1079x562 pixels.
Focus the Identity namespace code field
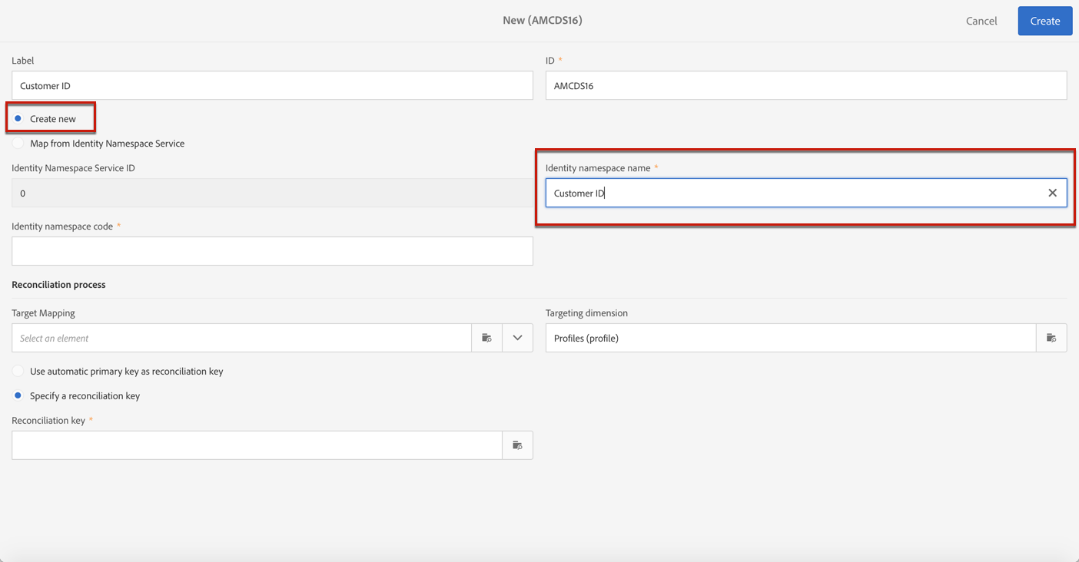(272, 252)
